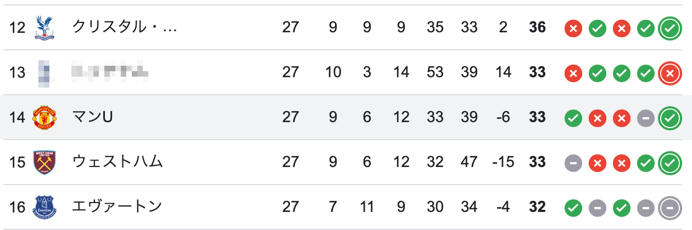Image resolution: width=692 pixels, height=230 pixels.
Task: Click the Crystal Palace club crest
Action: (45, 27)
